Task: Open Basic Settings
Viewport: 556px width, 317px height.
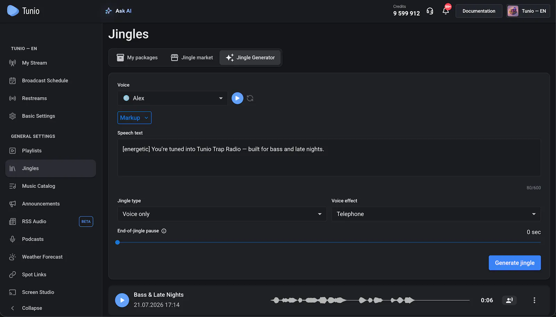Action: [x=51, y=116]
